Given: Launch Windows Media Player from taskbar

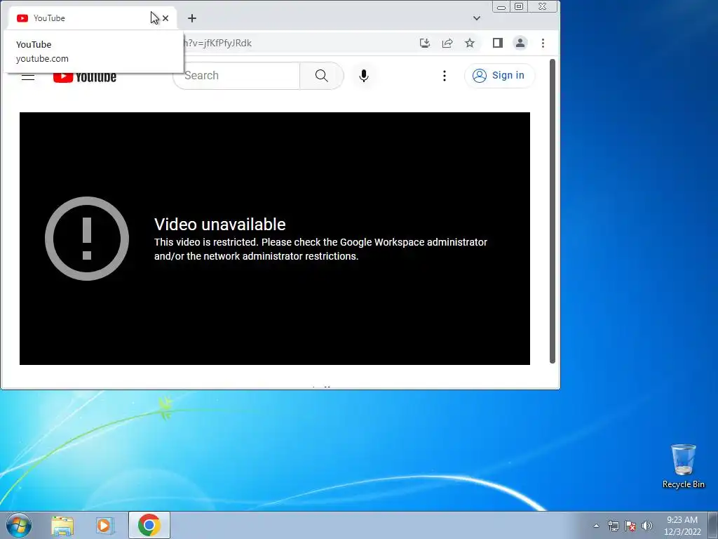Looking at the screenshot, I should tap(104, 525).
